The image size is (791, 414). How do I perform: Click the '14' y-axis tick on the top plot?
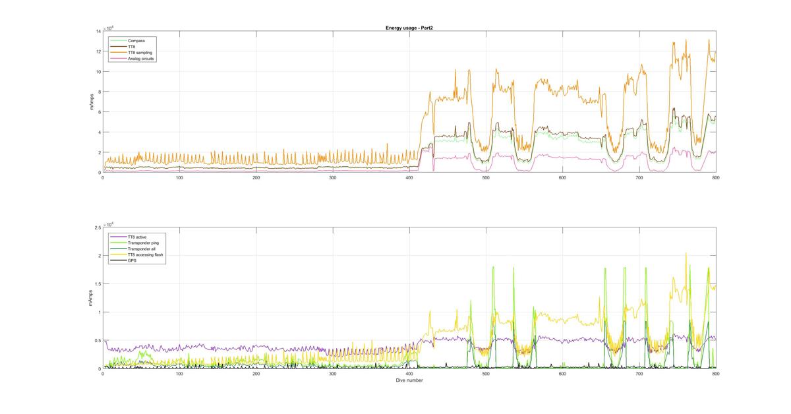pos(98,31)
